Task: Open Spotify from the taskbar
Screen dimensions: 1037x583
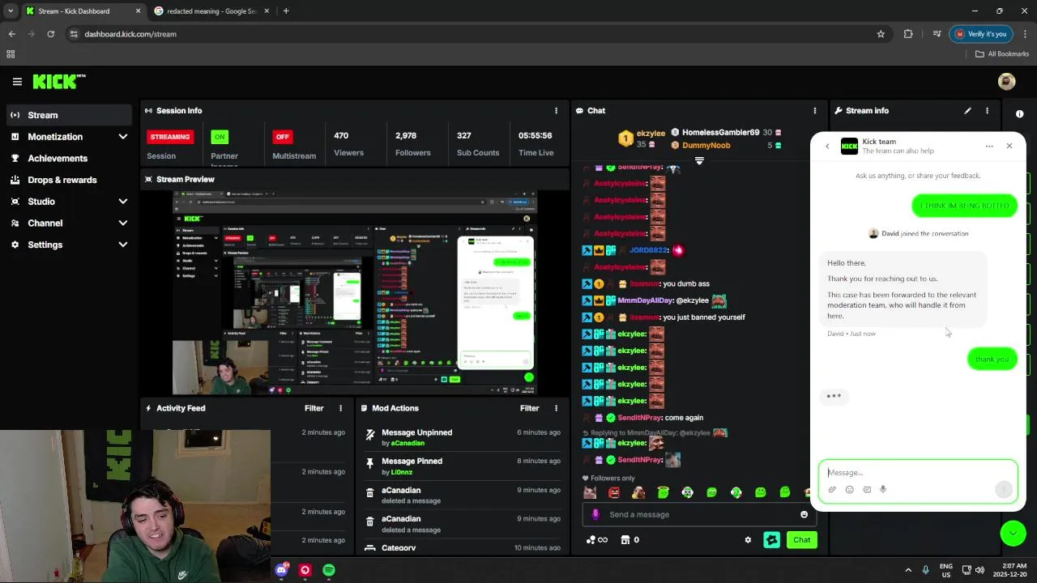Action: pos(328,570)
